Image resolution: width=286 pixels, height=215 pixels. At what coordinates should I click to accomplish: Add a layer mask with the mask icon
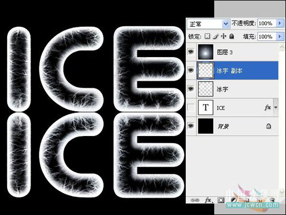point(221,200)
